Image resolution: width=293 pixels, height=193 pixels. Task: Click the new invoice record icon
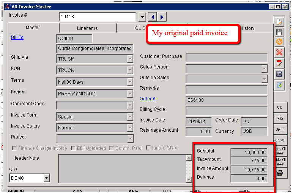point(279,22)
